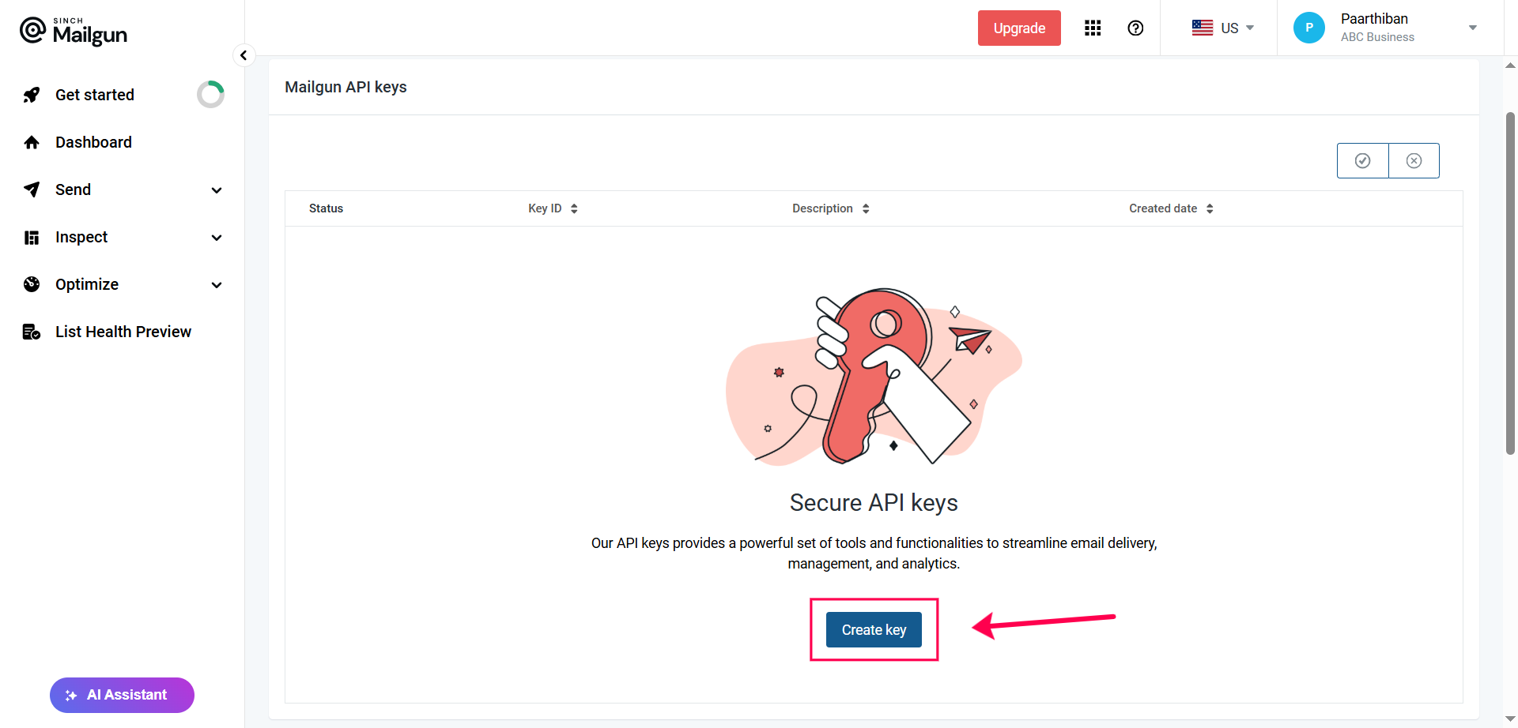Click the Create key button

[x=873, y=629]
